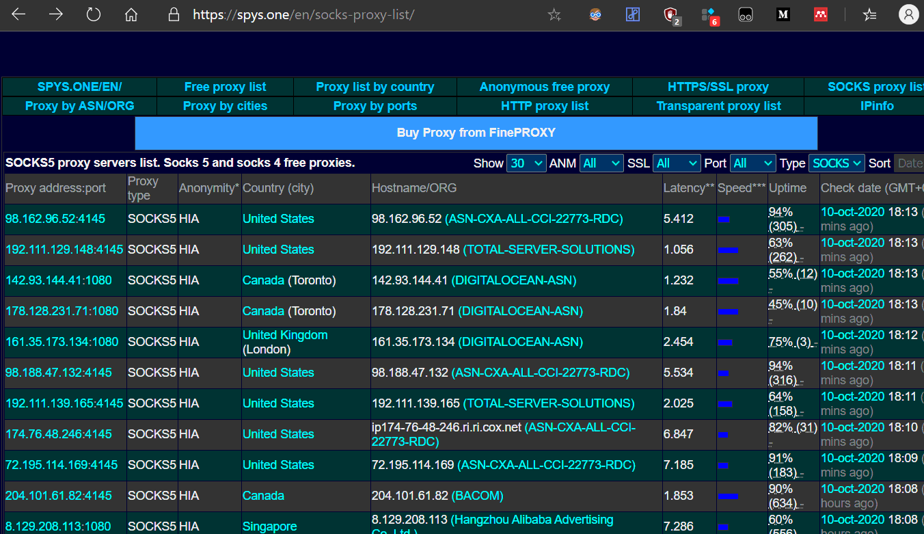Image resolution: width=924 pixels, height=534 pixels.
Task: Open the red M extension icon
Action: (x=821, y=14)
